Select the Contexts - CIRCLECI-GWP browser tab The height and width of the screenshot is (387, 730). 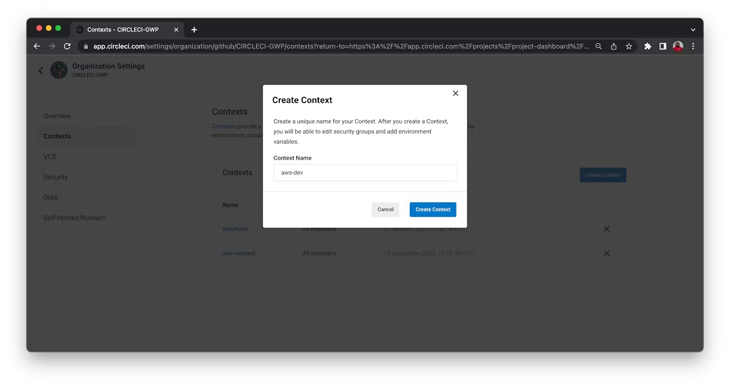(123, 30)
